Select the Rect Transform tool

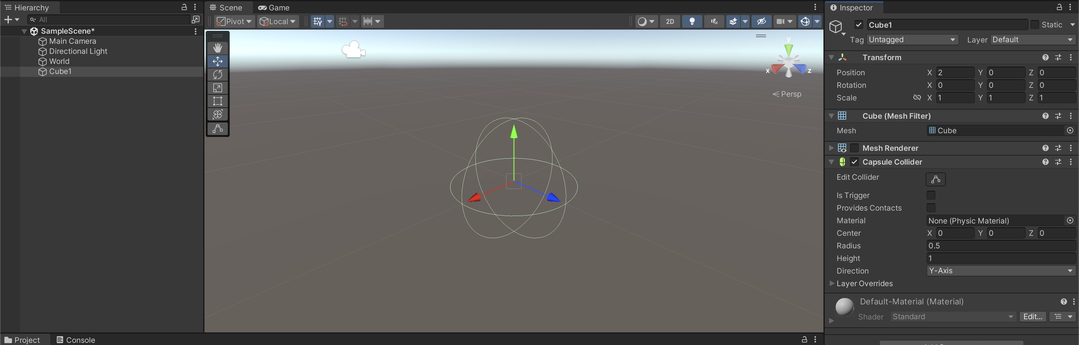[x=217, y=101]
